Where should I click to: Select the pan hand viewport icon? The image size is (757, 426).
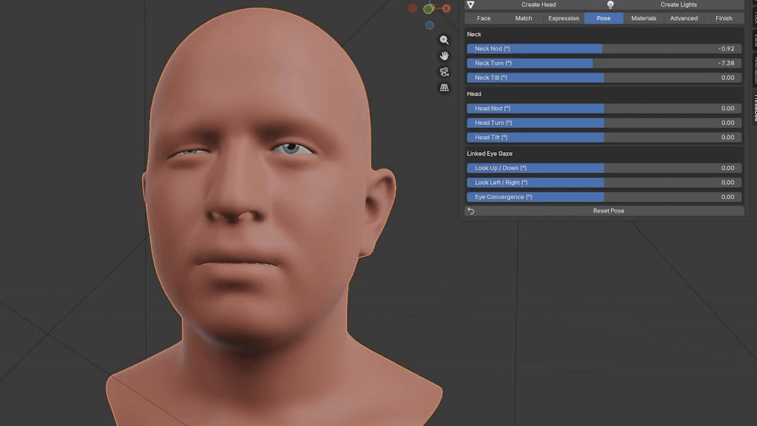click(444, 56)
